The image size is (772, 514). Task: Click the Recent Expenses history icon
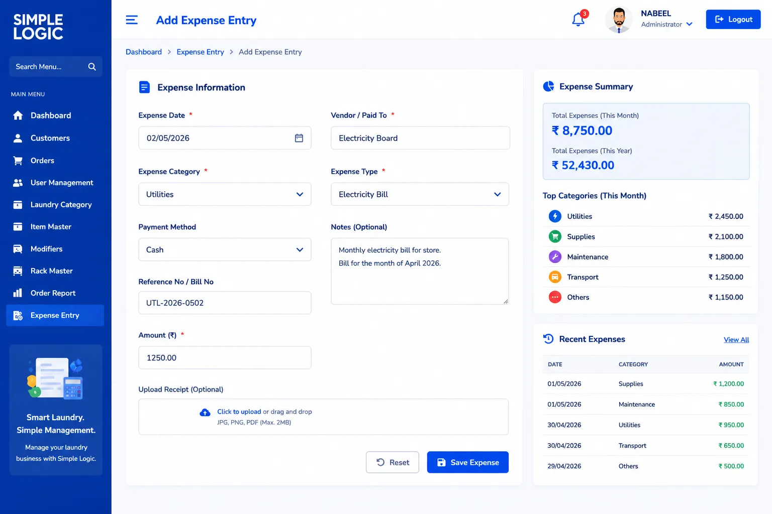coord(548,339)
